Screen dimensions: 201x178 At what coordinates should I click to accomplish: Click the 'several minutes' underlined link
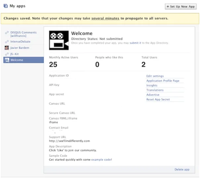pos(105,18)
